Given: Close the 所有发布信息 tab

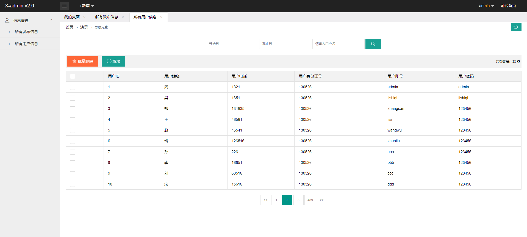Looking at the screenshot, I should [x=123, y=17].
